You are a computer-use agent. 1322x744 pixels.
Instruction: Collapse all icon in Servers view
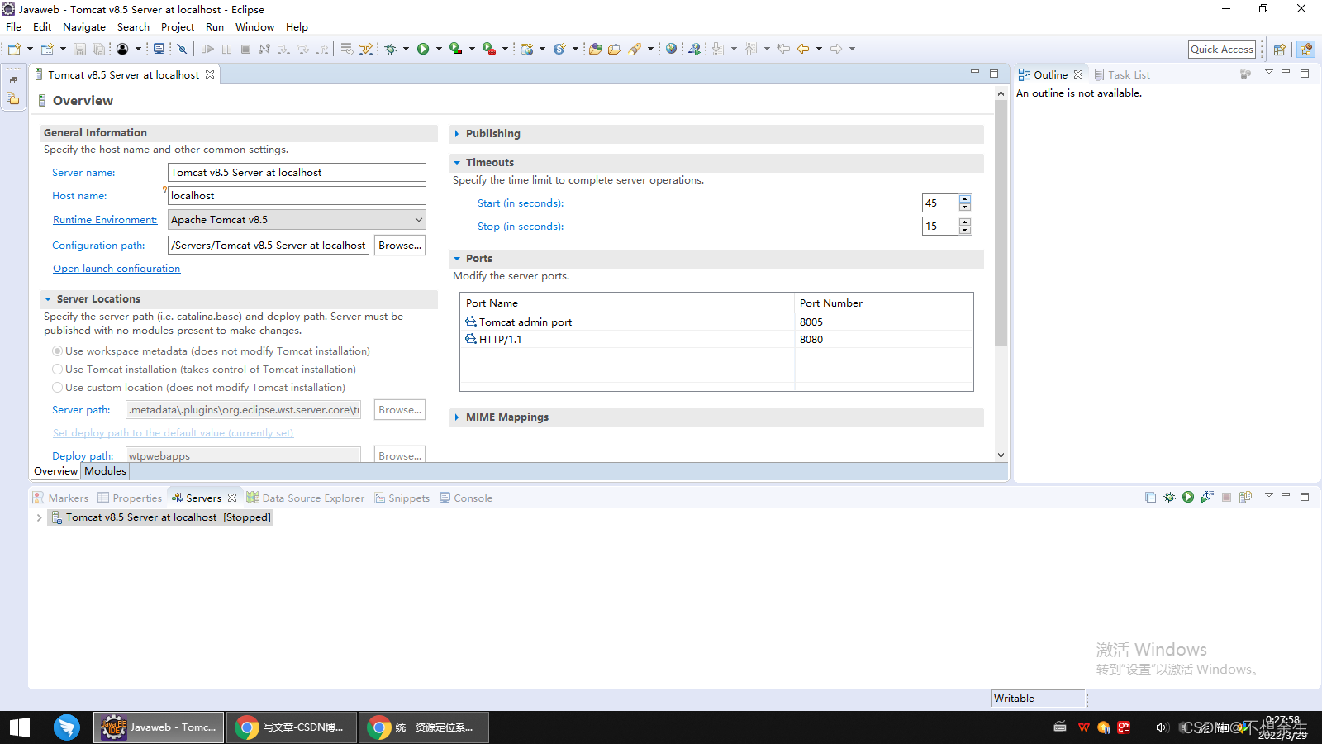pyautogui.click(x=1150, y=497)
